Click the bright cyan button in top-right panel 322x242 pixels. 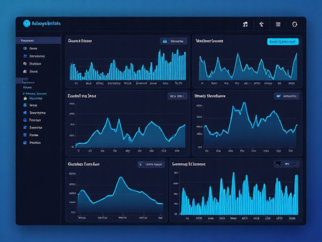coord(283,42)
